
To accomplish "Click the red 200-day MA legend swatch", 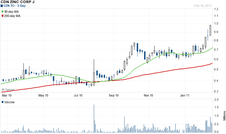I will (3, 16).
